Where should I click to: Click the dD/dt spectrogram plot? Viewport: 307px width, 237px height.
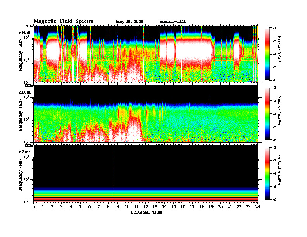click(x=146, y=113)
